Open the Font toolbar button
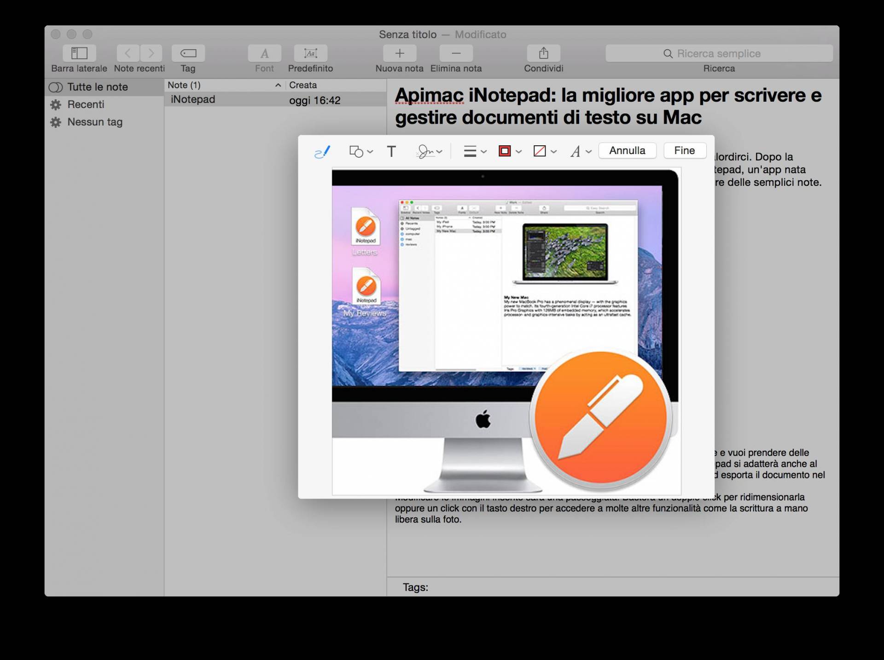The height and width of the screenshot is (660, 884). coord(264,53)
